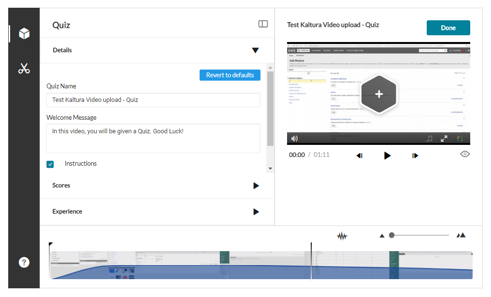Expand the Experience section
Screen dimensions: 491x297
(x=256, y=212)
